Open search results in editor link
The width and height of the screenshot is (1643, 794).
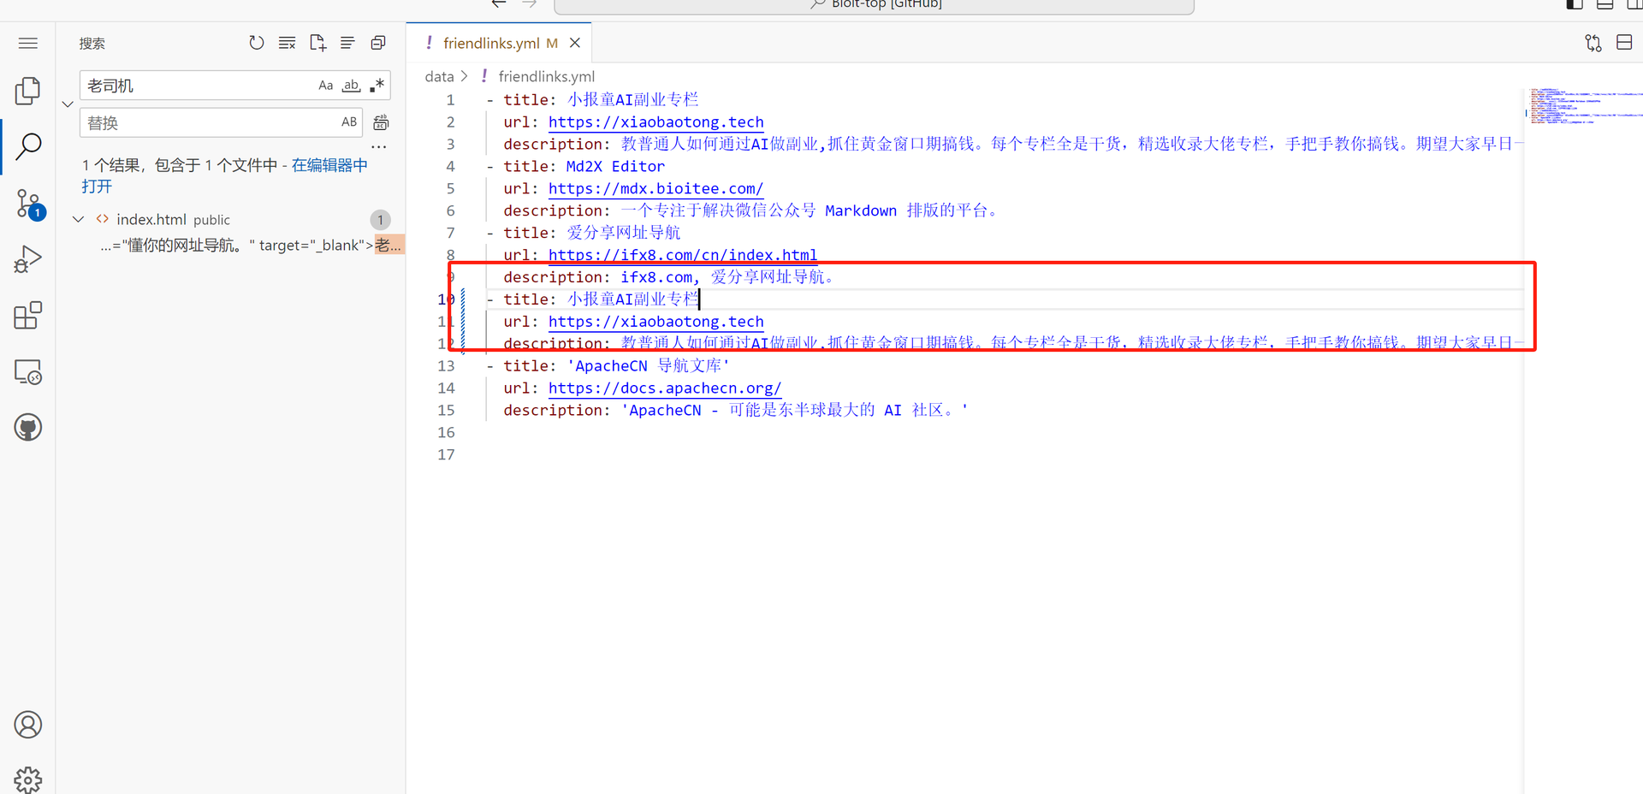tap(329, 165)
